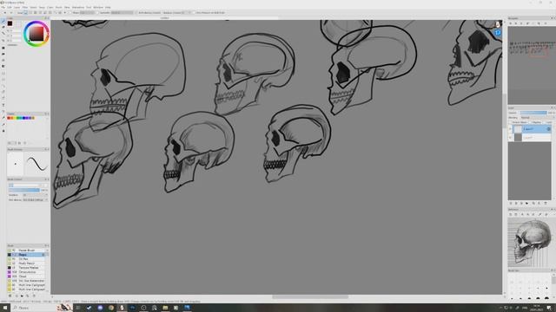
Task: Open the Window menu
Action: pyautogui.click(x=98, y=7)
